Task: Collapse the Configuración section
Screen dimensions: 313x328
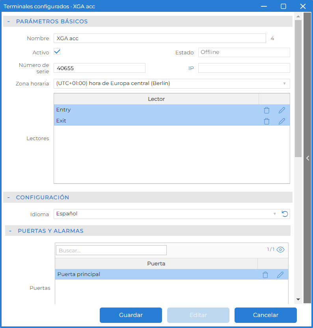Action: point(9,197)
